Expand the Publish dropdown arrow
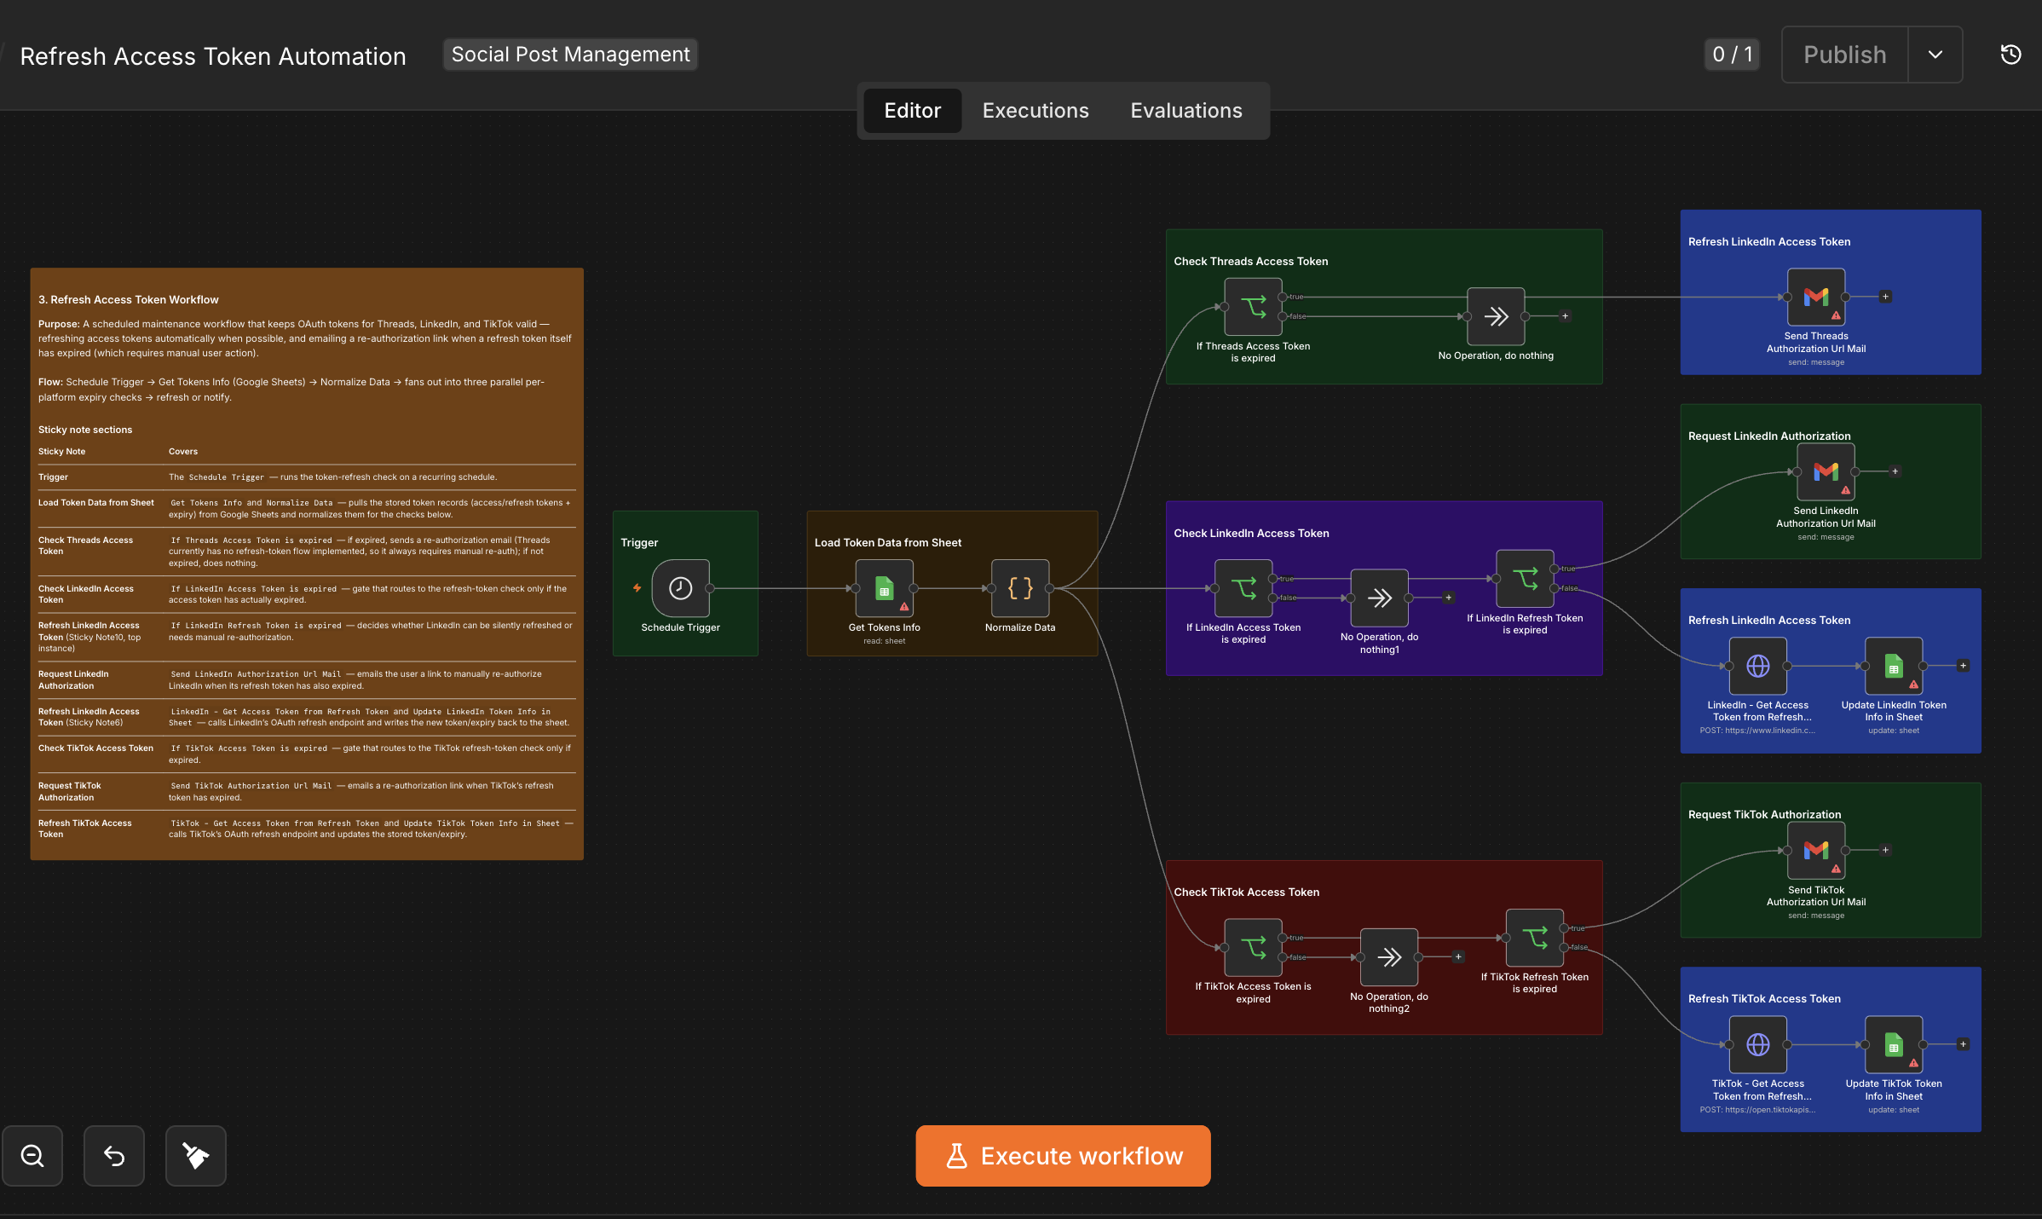The width and height of the screenshot is (2042, 1219). [1935, 55]
